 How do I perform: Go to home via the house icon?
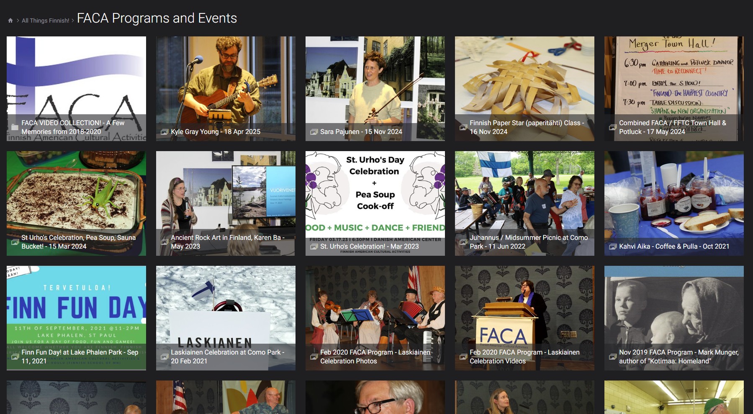[10, 21]
